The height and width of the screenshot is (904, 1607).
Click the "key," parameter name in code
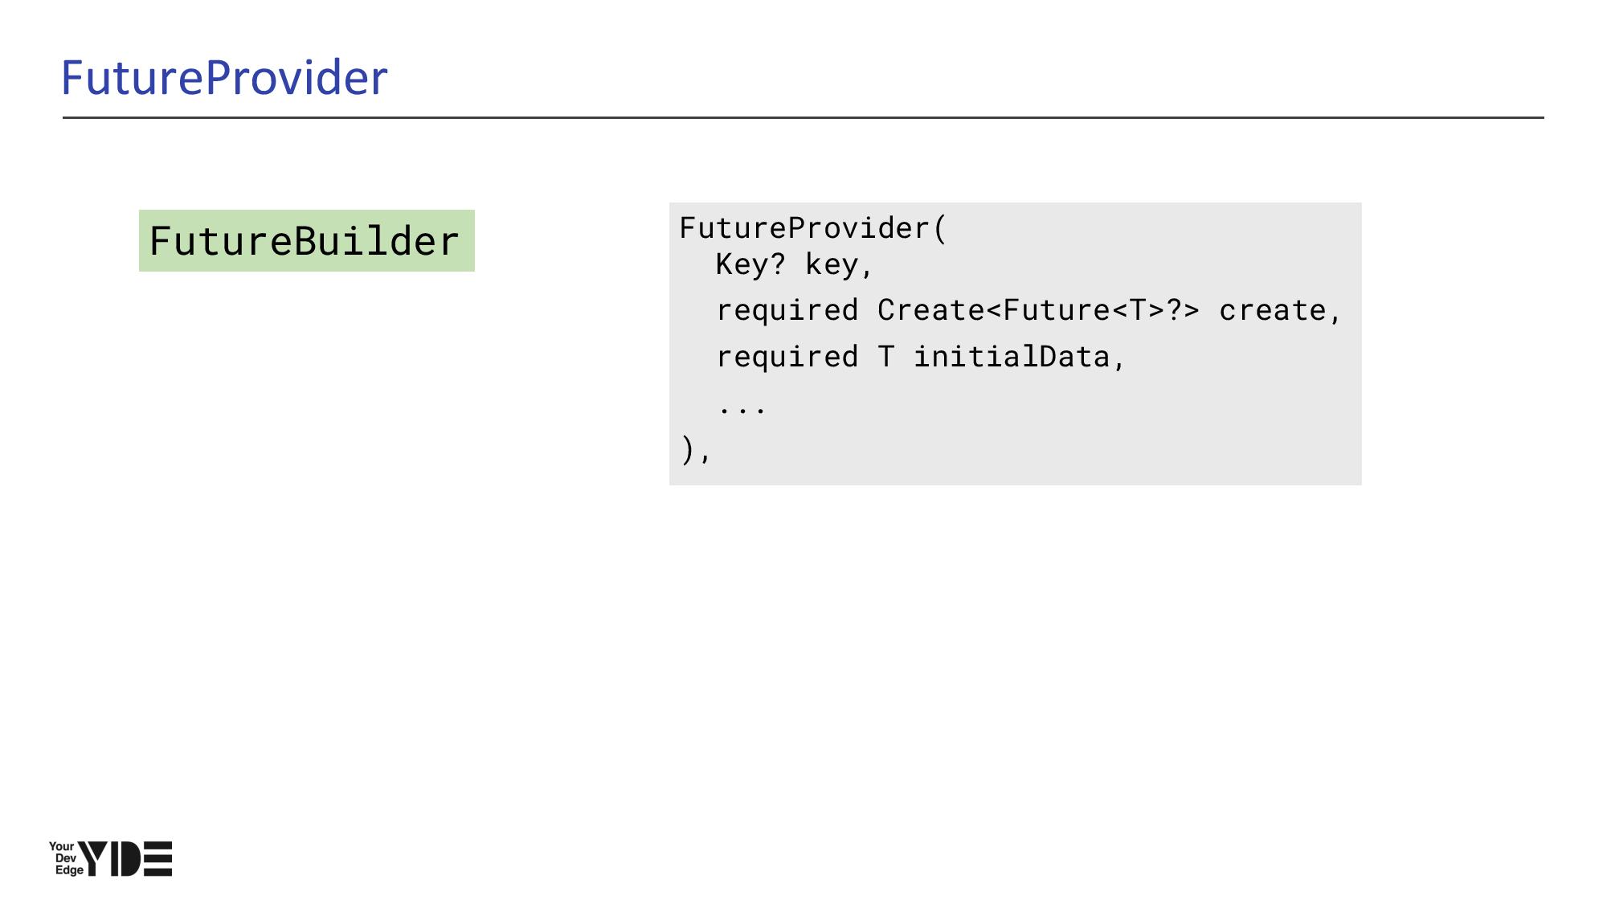[x=839, y=264]
